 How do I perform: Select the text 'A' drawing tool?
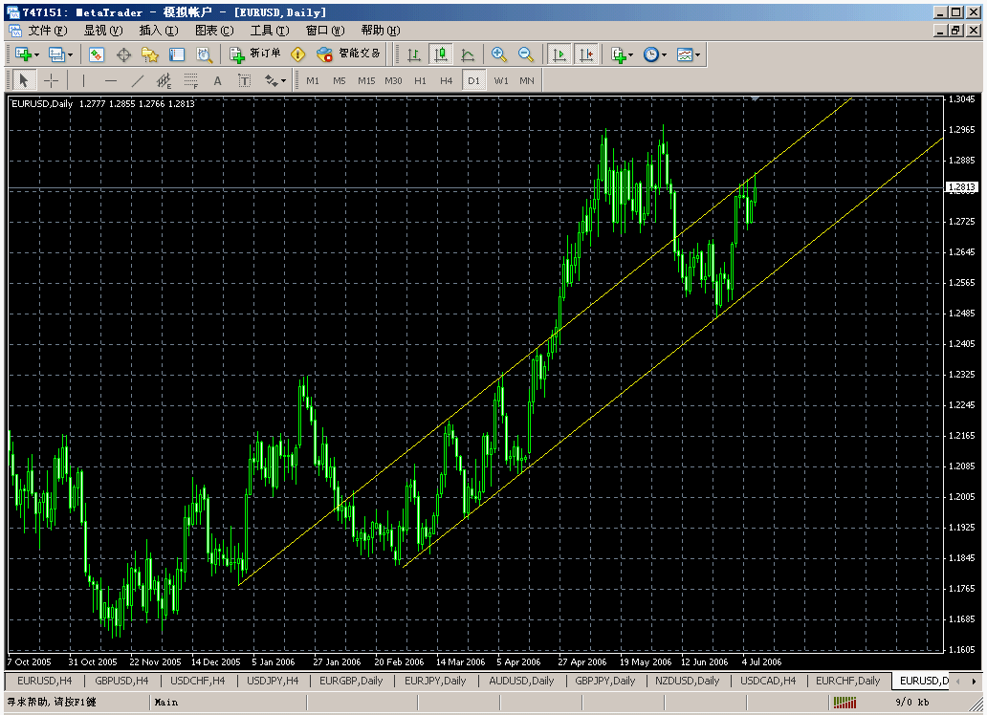point(218,80)
